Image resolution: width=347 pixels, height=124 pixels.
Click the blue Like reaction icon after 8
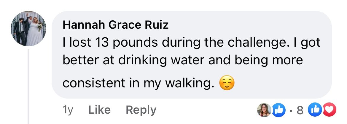pyautogui.click(x=315, y=110)
